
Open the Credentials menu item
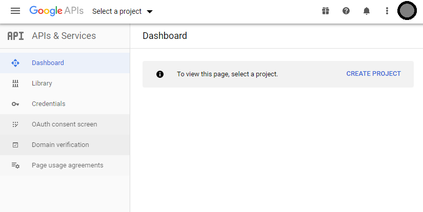click(x=49, y=104)
